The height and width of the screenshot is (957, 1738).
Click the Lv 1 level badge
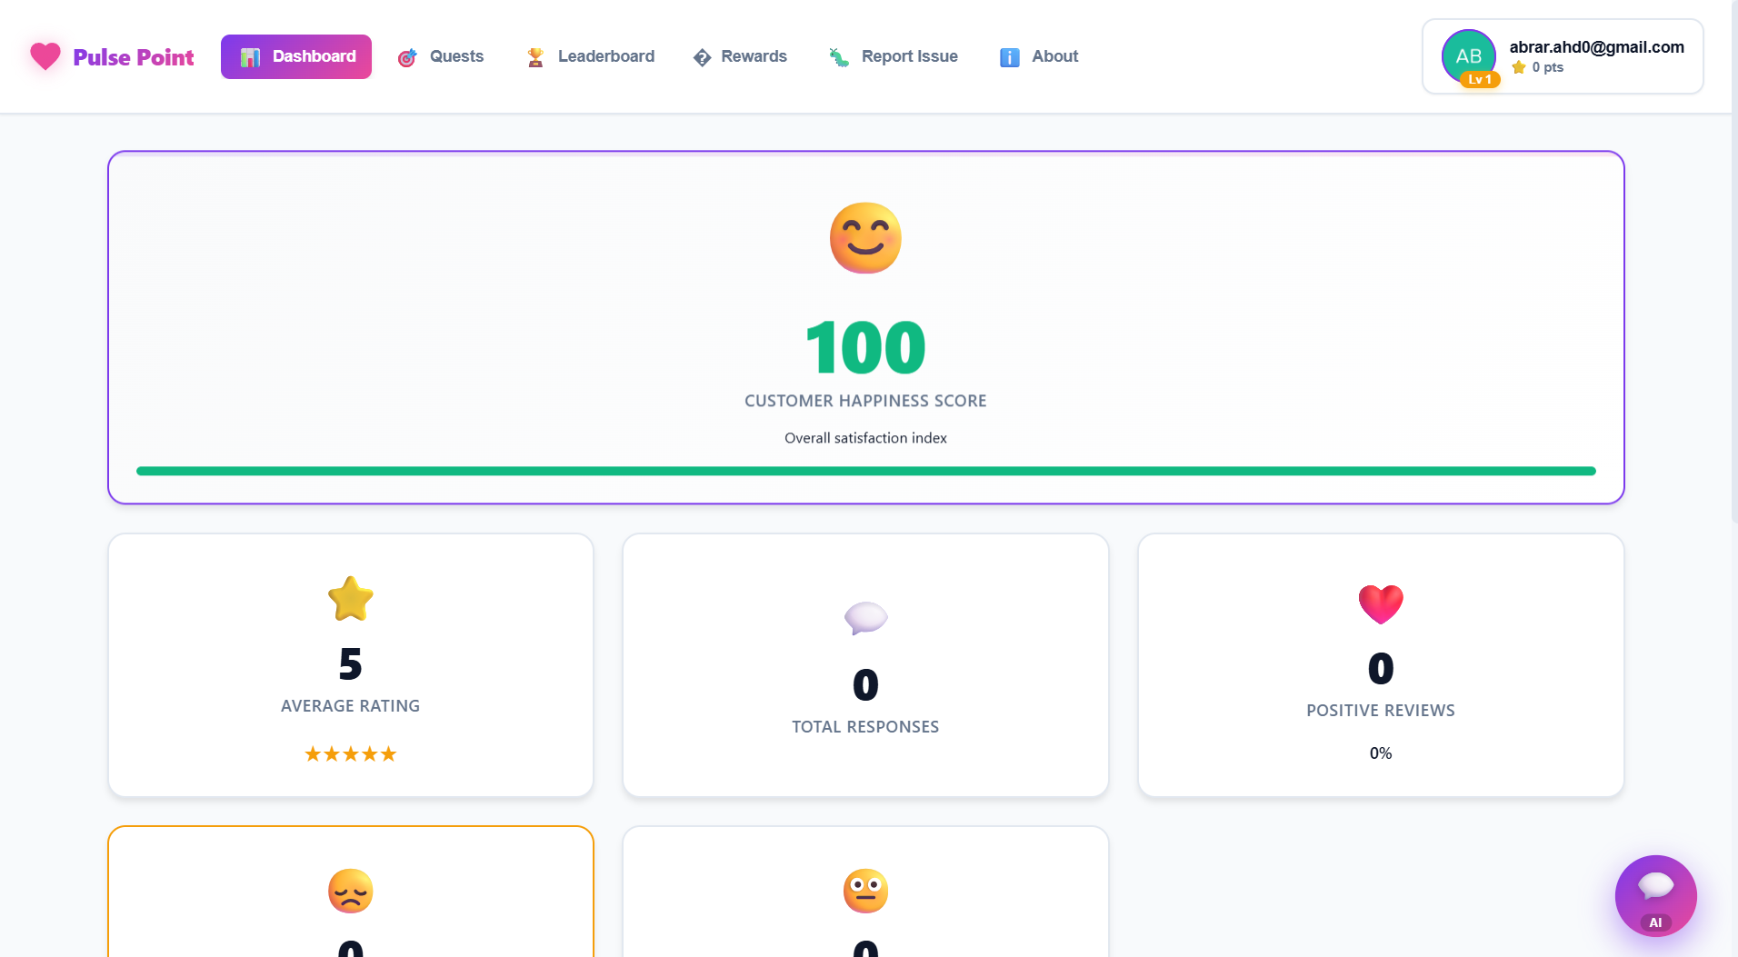coord(1480,79)
